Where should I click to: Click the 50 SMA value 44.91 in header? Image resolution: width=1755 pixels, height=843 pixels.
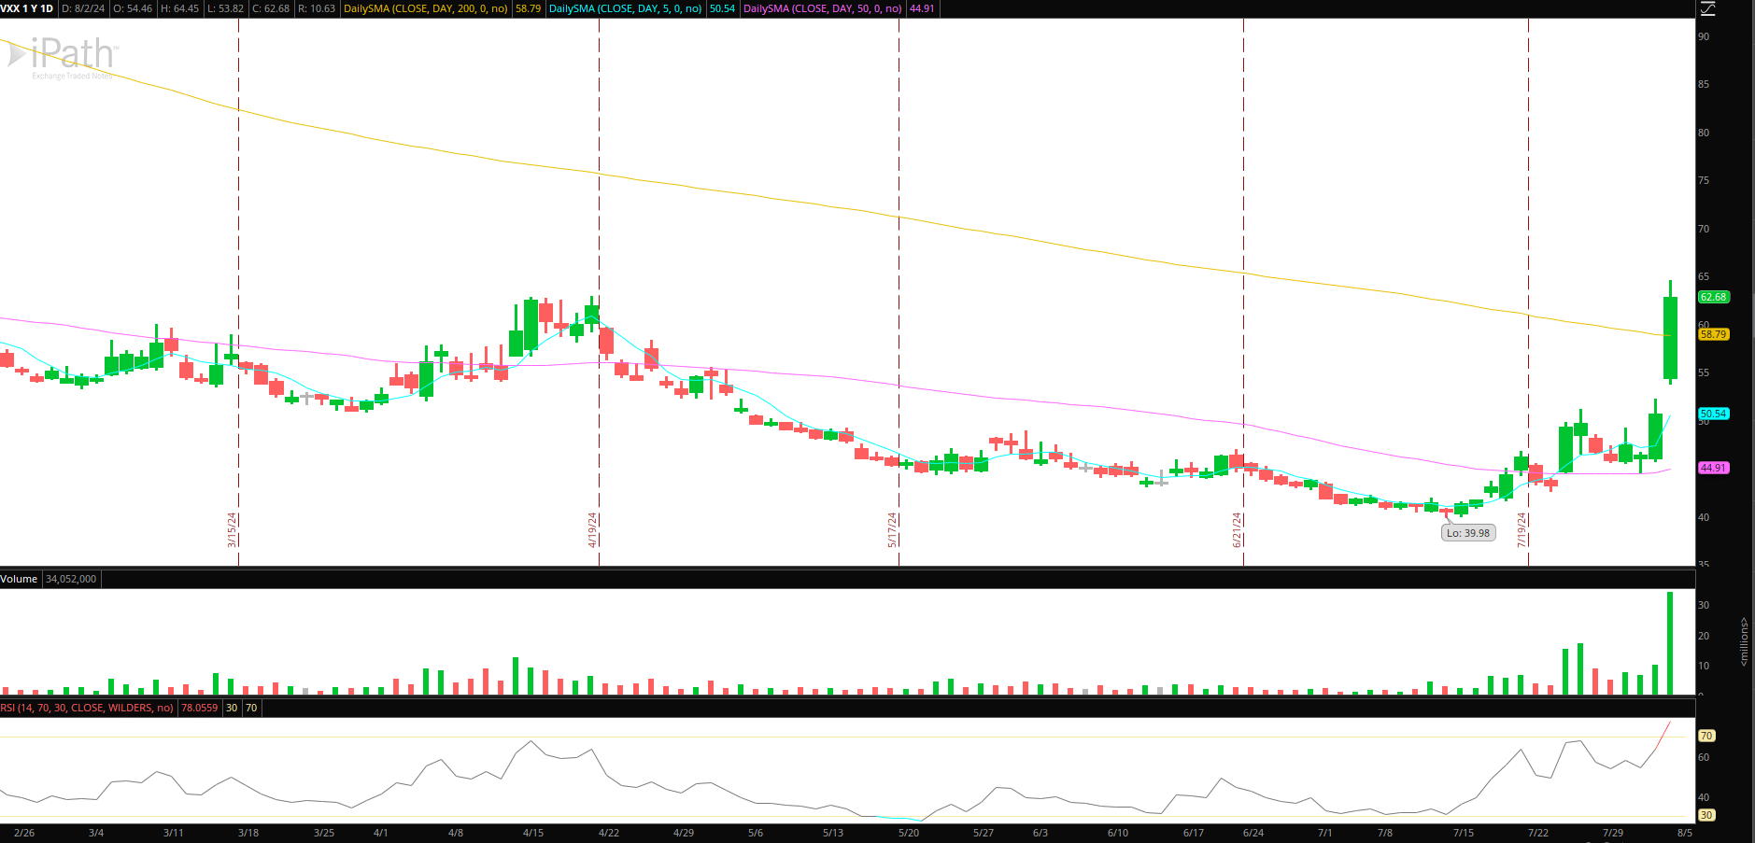point(922,8)
